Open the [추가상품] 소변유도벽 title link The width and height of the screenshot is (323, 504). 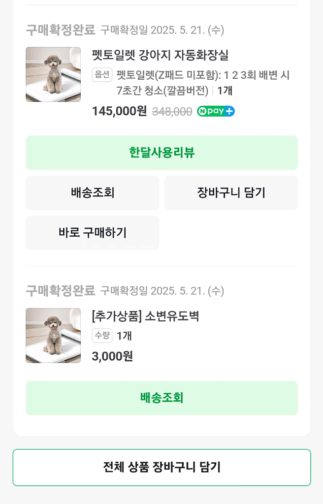click(x=145, y=316)
